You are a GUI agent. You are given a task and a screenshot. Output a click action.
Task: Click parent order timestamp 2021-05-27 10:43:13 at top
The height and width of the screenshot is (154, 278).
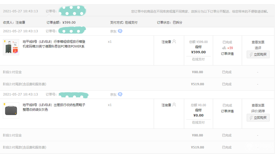pyautogui.click(x=21, y=11)
